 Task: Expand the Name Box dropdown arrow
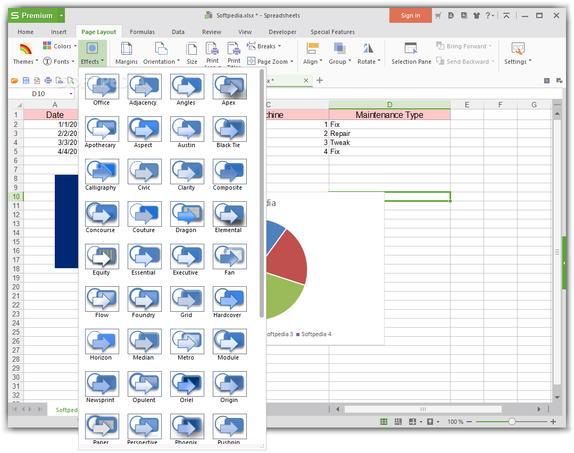71,94
